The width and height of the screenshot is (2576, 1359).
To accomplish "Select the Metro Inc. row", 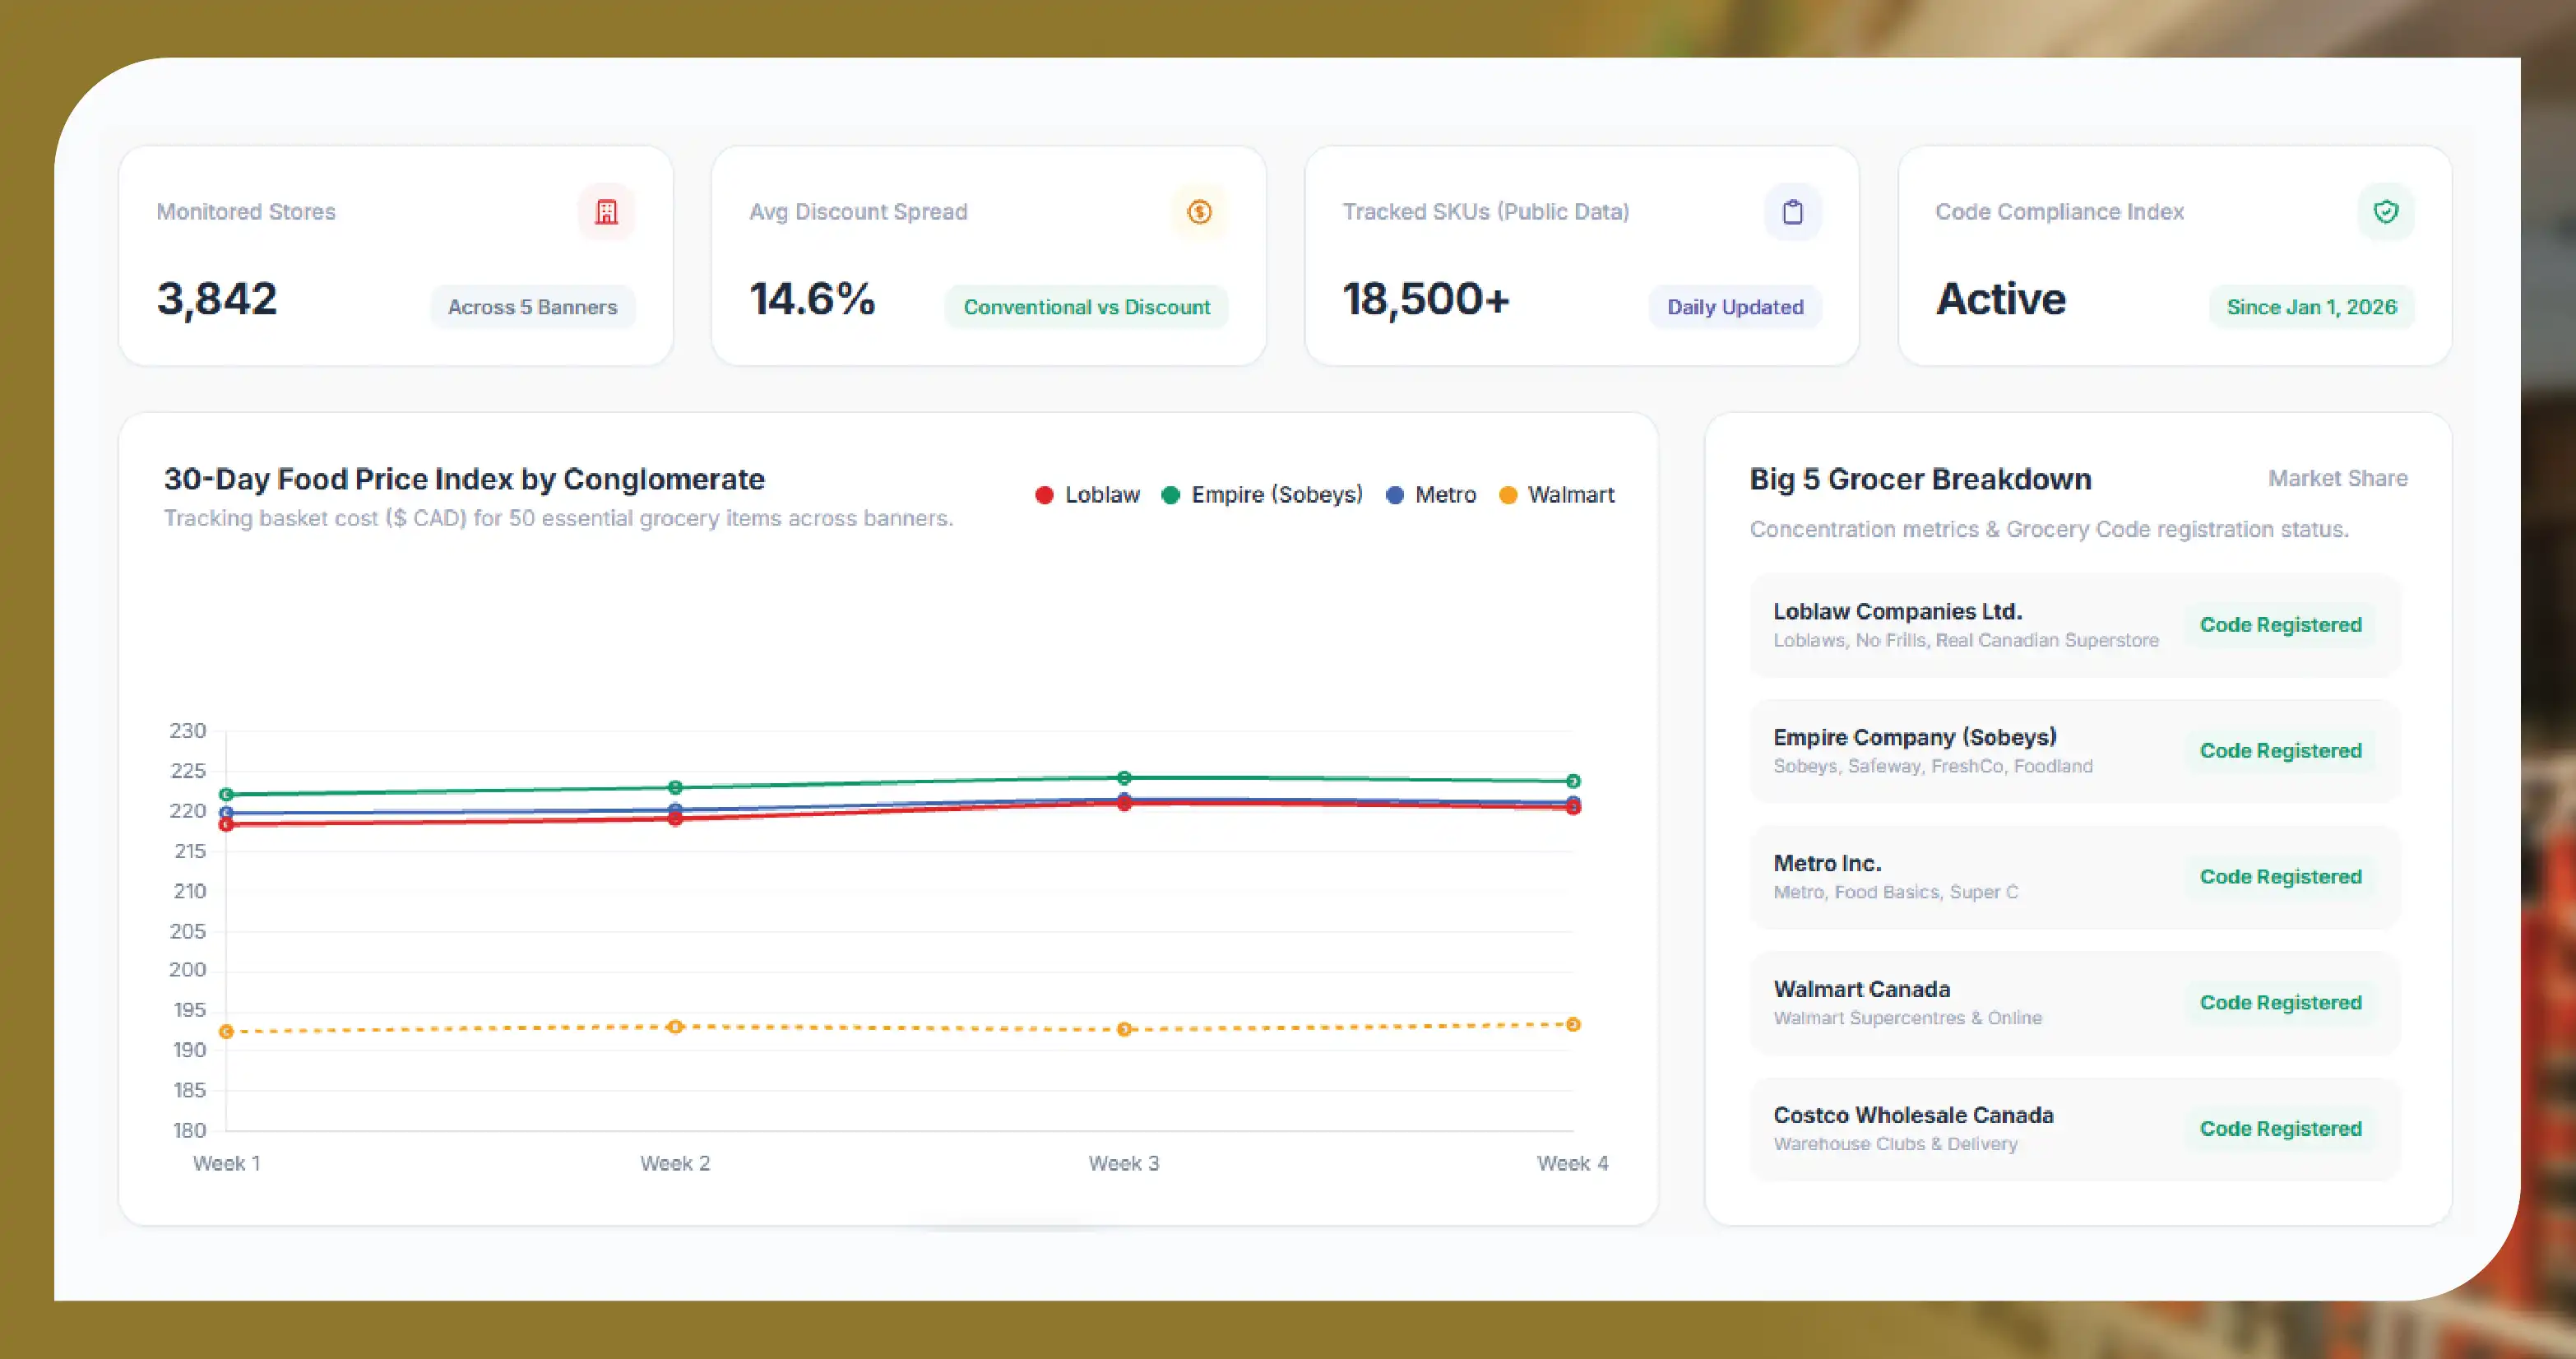I will [x=2075, y=877].
